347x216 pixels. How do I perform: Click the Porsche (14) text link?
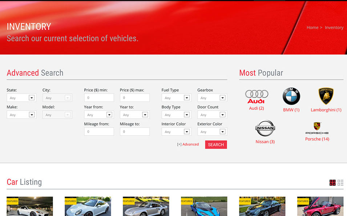317,139
